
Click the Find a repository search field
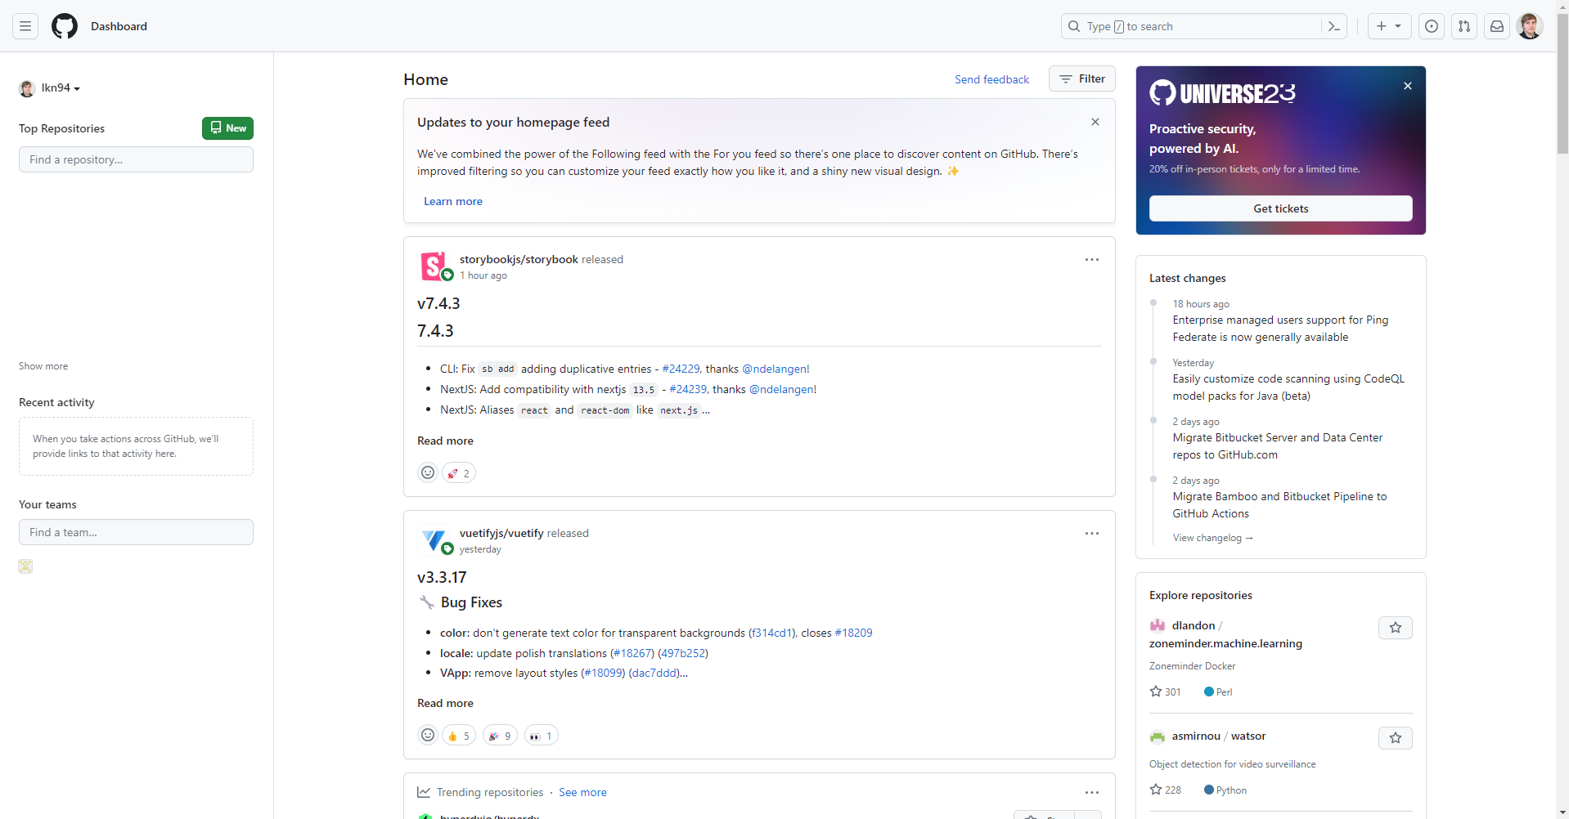point(135,159)
